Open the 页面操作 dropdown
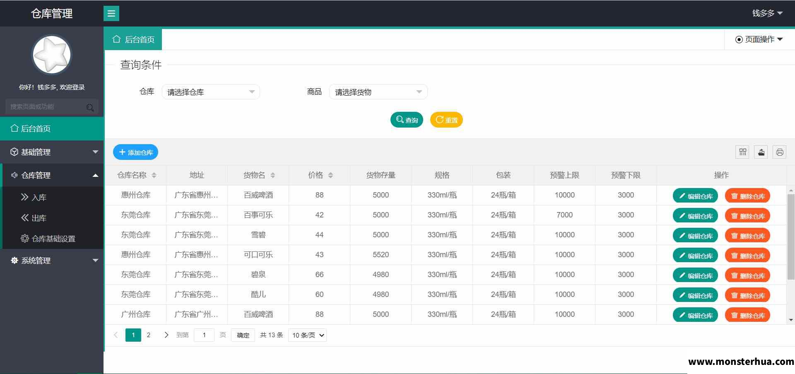Image resolution: width=795 pixels, height=374 pixels. coord(759,39)
